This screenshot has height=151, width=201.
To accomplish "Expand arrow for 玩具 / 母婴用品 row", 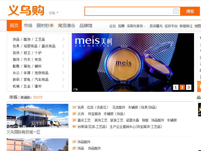I will [x=63, y=46].
